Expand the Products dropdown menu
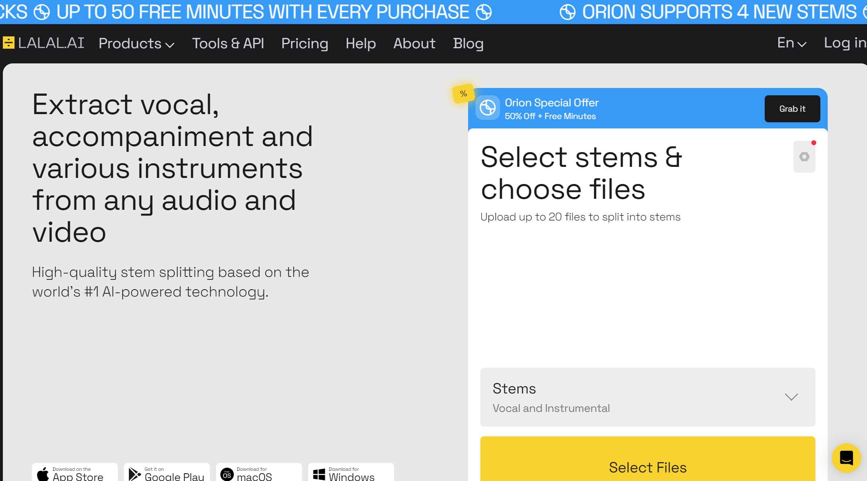The width and height of the screenshot is (867, 481). tap(136, 44)
